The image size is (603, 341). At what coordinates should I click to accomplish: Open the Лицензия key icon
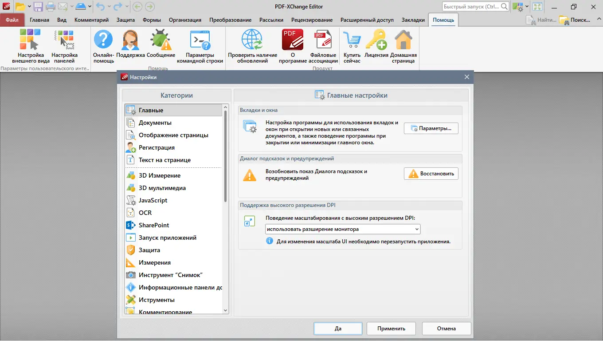[376, 44]
